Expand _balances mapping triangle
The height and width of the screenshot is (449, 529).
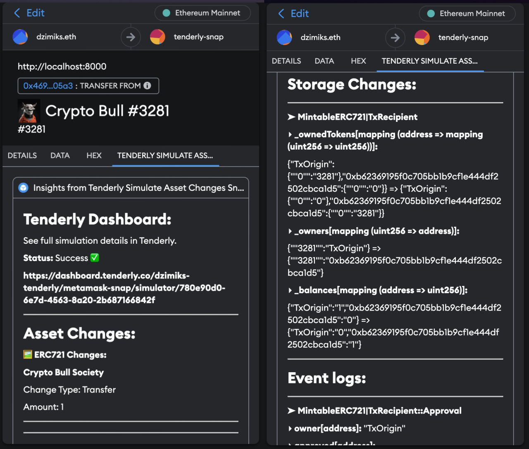pos(290,290)
